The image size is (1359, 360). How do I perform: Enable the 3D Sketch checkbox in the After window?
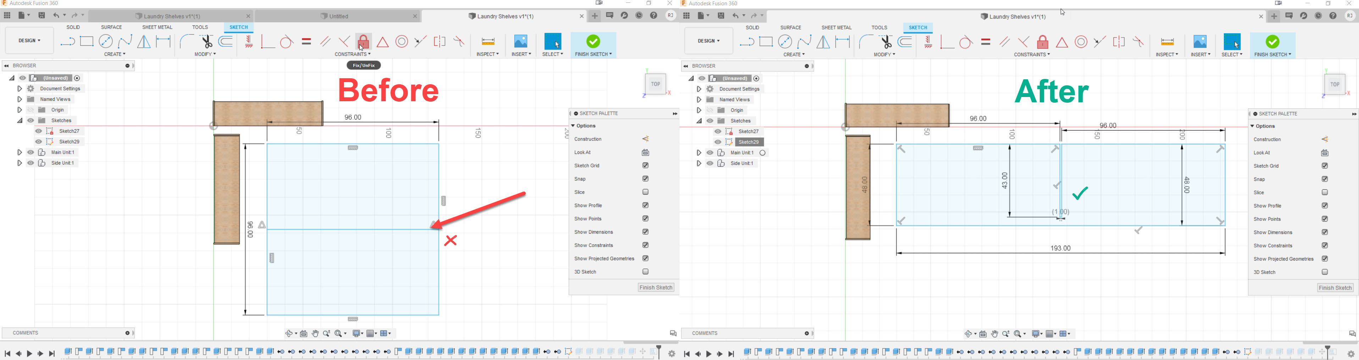(1325, 272)
